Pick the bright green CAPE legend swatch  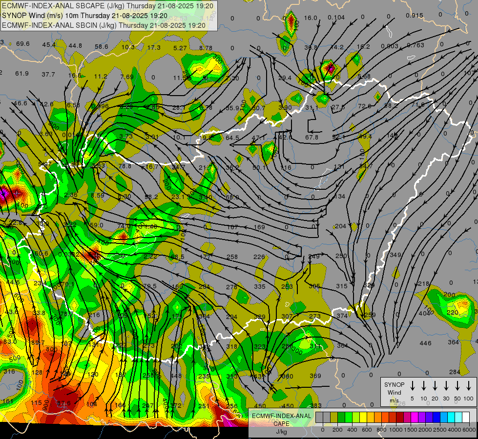tap(349, 418)
